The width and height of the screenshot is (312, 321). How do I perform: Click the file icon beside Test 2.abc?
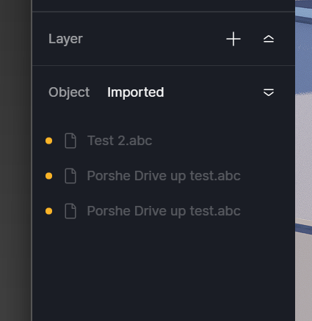tap(70, 141)
